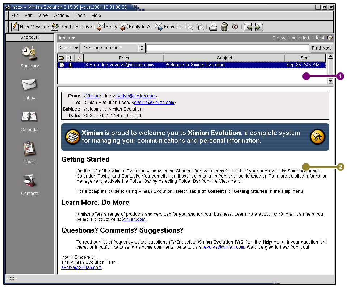The width and height of the screenshot is (347, 287).
Task: Sort by the attachment paperclip column header
Action: [70, 58]
